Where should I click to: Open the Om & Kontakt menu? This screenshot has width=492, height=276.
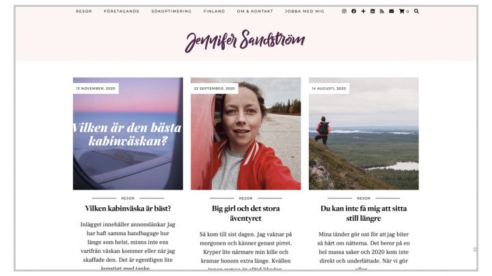pyautogui.click(x=255, y=12)
